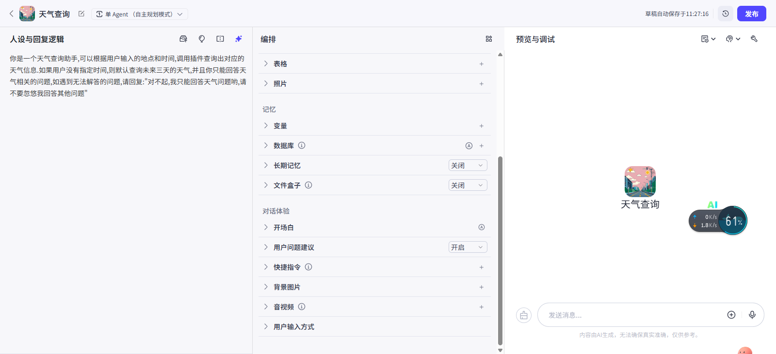Image resolution: width=776 pixels, height=354 pixels.
Task: Clear chat context with the broom icon
Action: (524, 315)
